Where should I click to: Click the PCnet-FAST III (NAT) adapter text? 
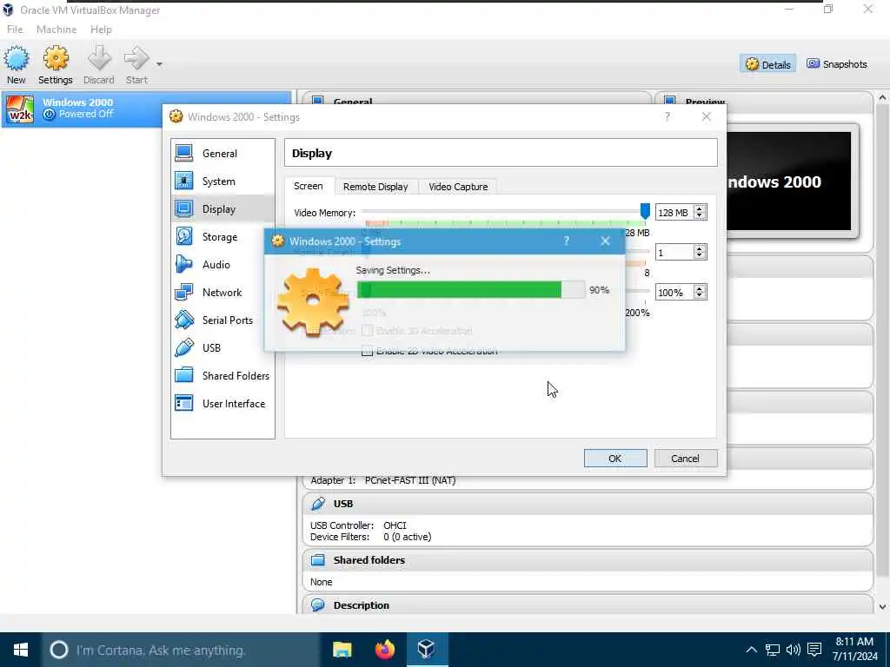tap(410, 480)
